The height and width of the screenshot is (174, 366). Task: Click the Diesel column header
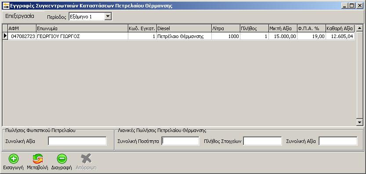[184, 28]
